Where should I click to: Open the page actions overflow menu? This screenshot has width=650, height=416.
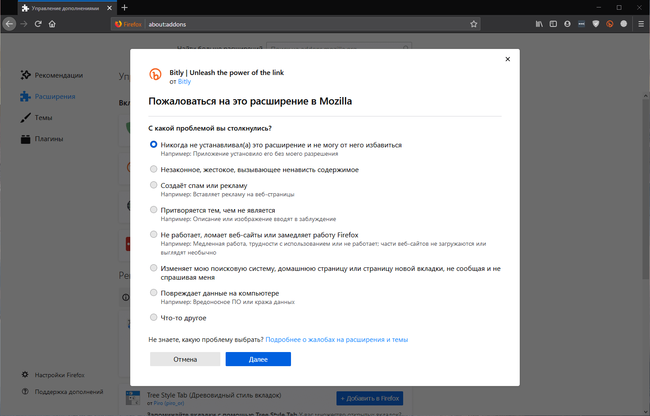point(582,24)
